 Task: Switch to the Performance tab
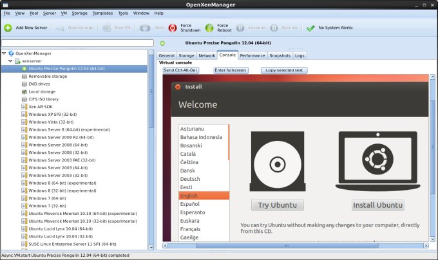pos(252,55)
